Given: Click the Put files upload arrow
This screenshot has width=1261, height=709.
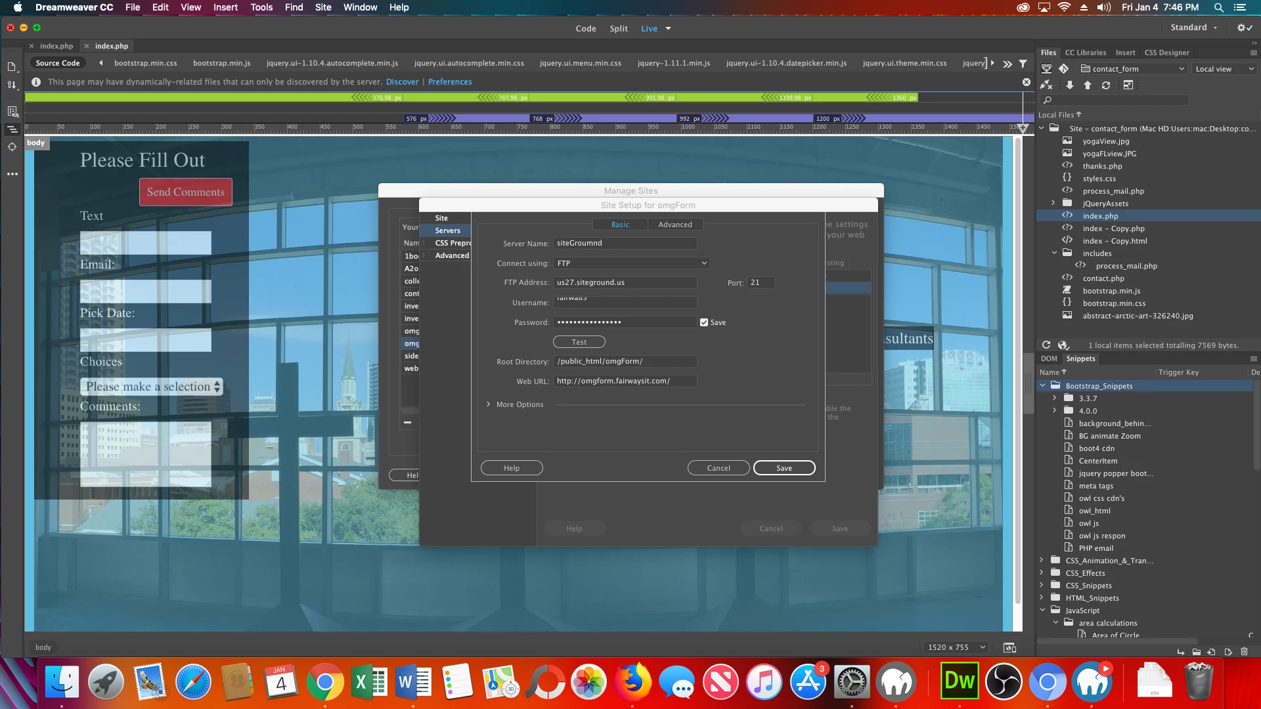Looking at the screenshot, I should pyautogui.click(x=1088, y=85).
